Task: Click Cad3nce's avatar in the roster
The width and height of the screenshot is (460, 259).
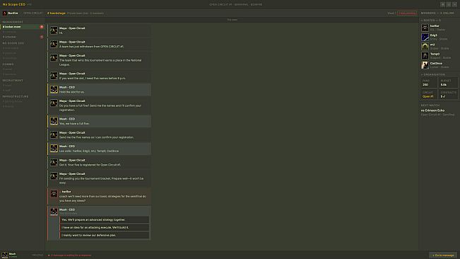Action: [425, 65]
